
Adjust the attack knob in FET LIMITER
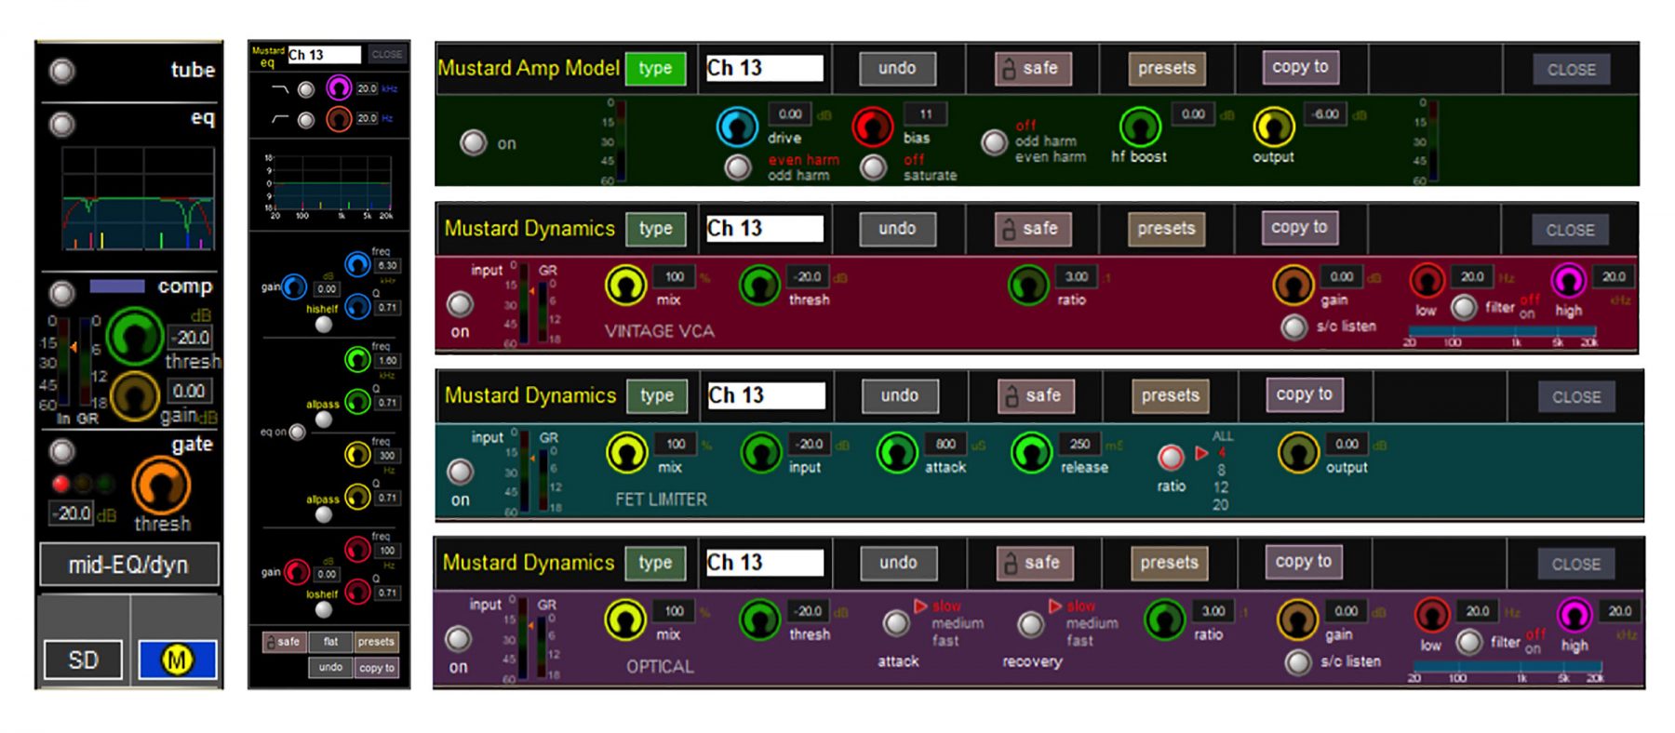[x=897, y=453]
